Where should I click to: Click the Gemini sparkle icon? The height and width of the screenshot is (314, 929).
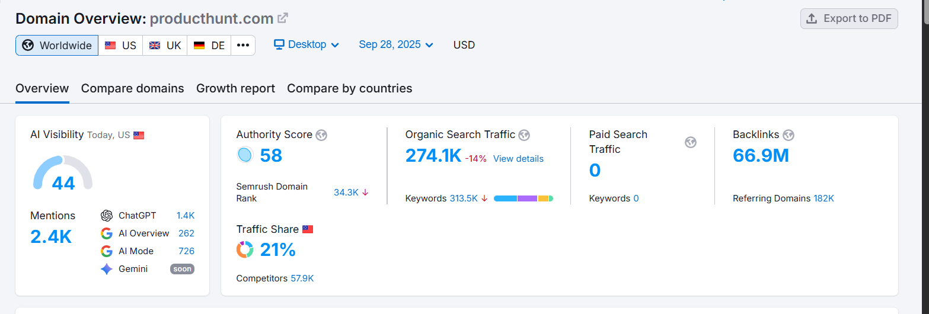tap(107, 269)
